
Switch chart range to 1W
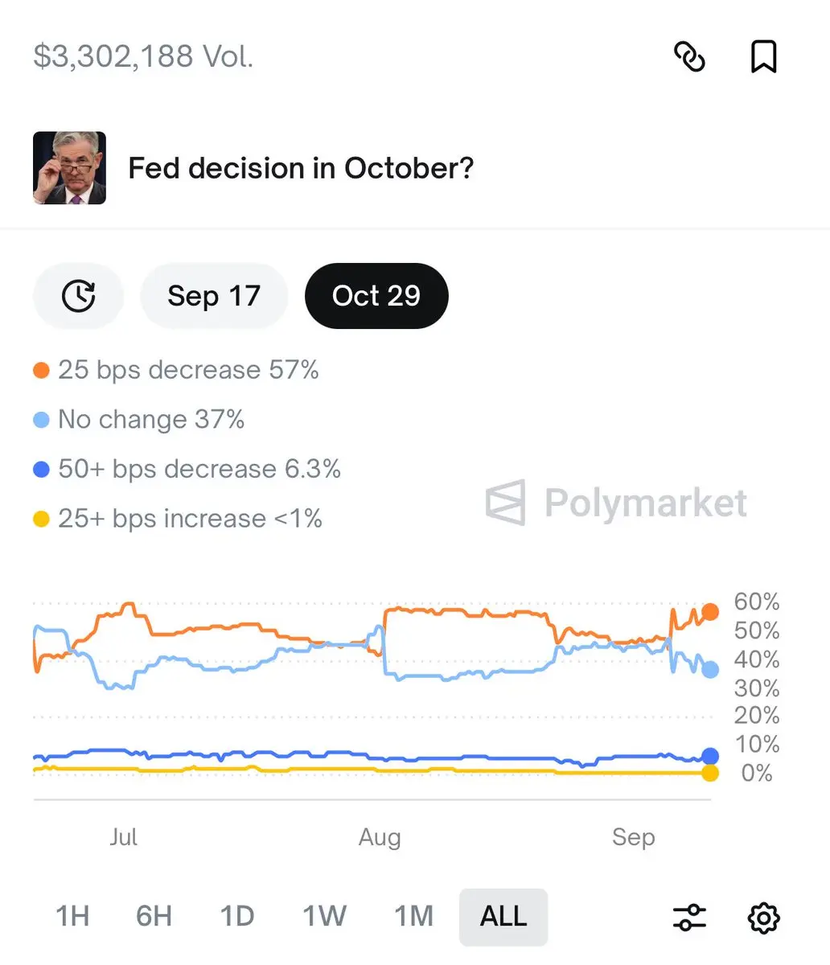click(x=324, y=916)
